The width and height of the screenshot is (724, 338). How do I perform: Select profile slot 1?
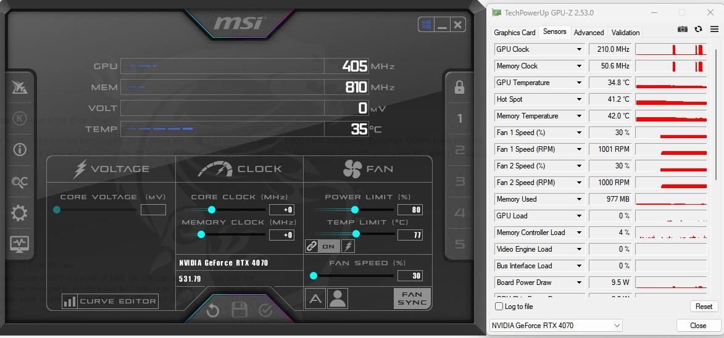click(x=459, y=119)
